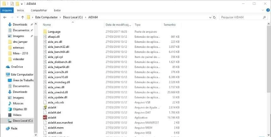This screenshot has width=271, height=137.
Task: Click the videoder folder icon
Action: tap(10, 59)
